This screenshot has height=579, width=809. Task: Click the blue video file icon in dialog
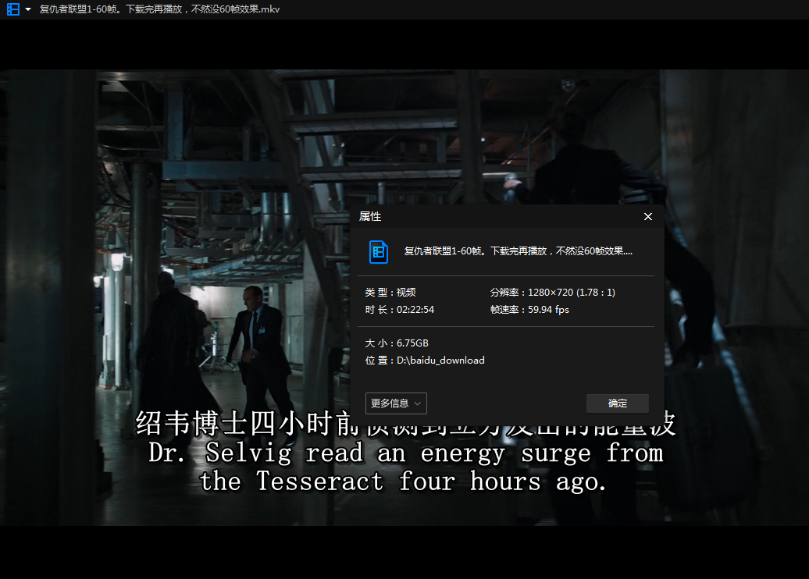tap(379, 252)
